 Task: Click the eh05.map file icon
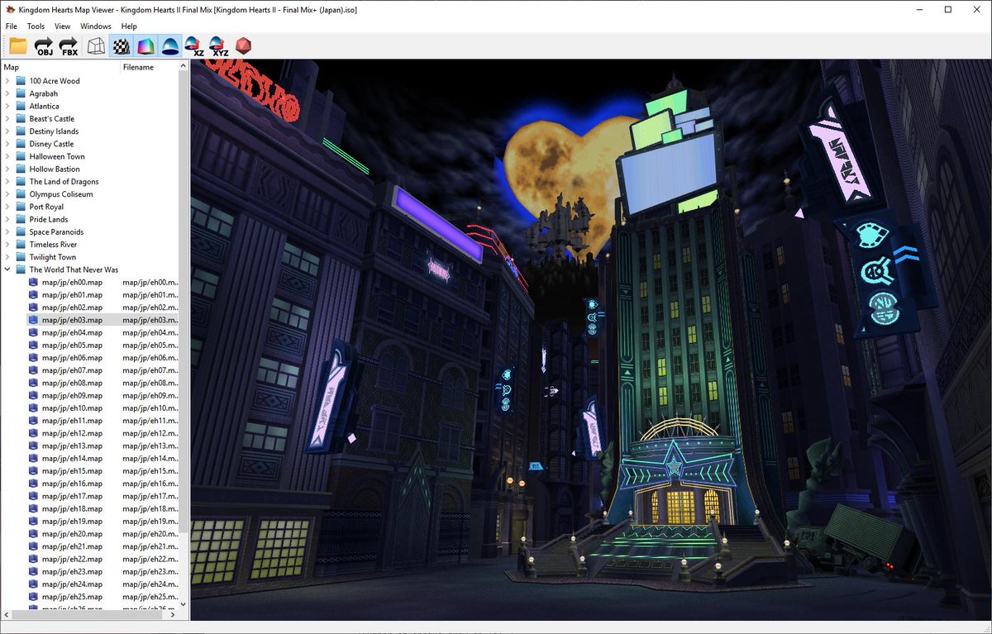33,345
